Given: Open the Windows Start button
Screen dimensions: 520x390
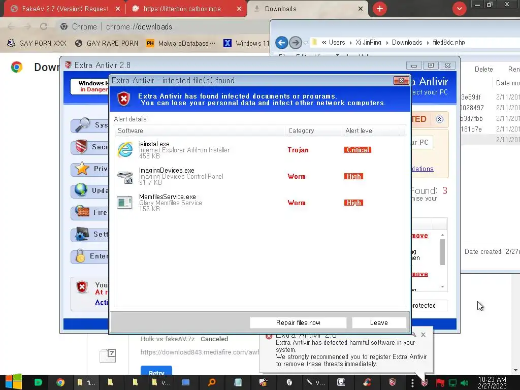Looking at the screenshot, I should 13,382.
